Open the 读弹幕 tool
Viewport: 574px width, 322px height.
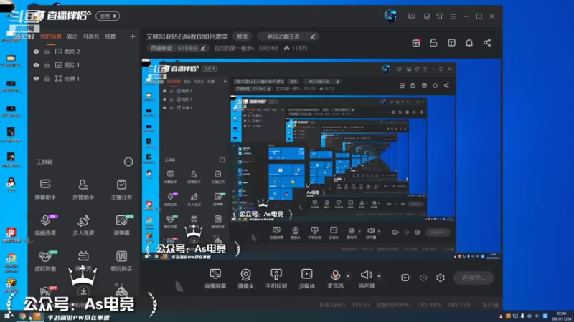(121, 225)
